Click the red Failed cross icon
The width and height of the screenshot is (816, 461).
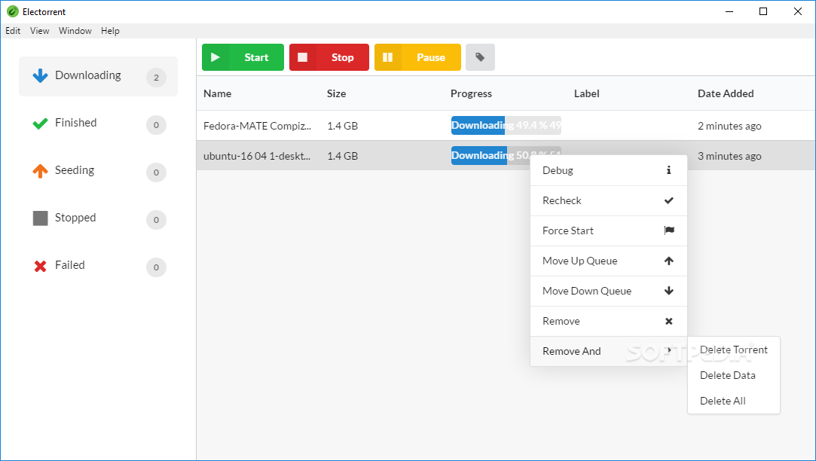pos(40,266)
